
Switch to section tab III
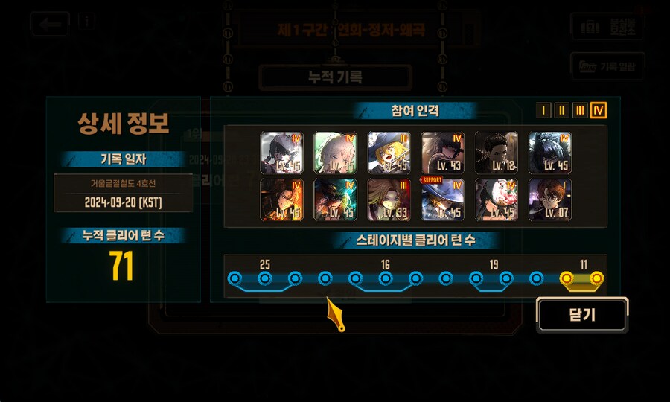pos(580,111)
